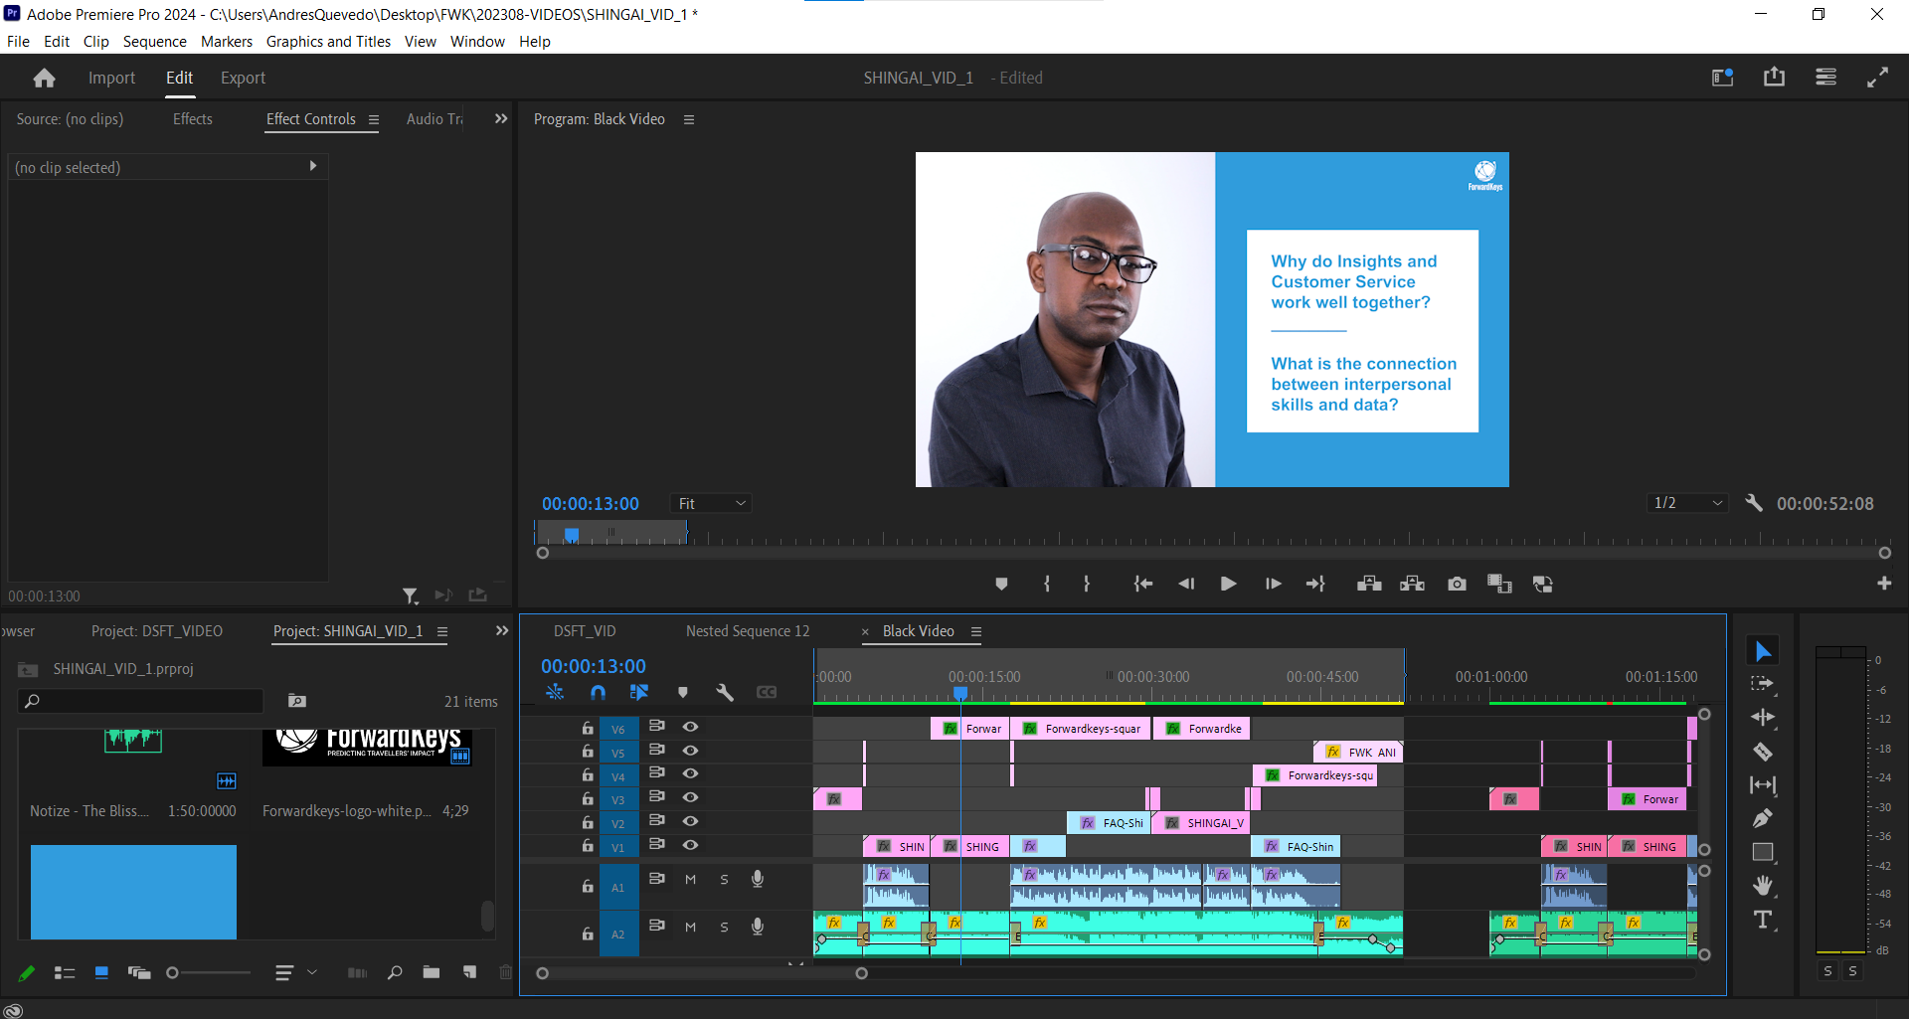Go to In point
This screenshot has height=1019, width=1909.
click(x=1143, y=584)
